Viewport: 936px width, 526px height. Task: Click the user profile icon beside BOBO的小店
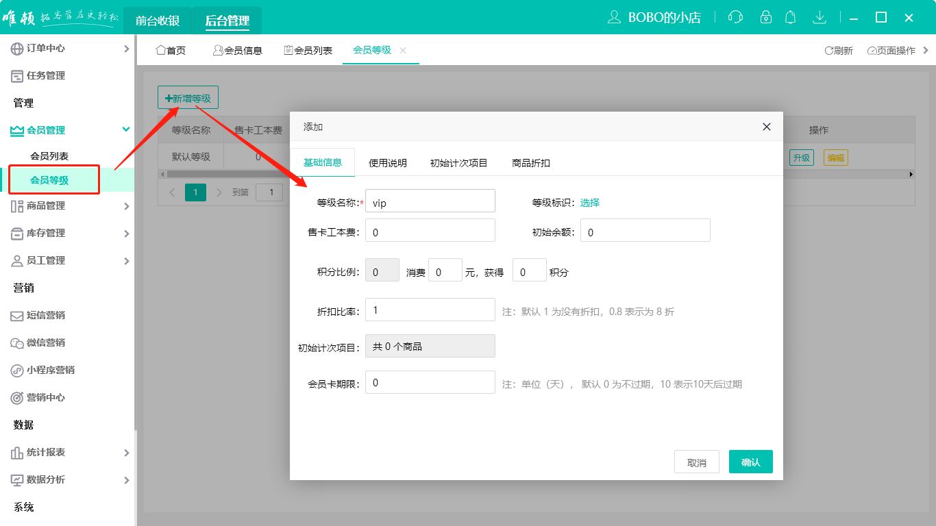tap(614, 17)
